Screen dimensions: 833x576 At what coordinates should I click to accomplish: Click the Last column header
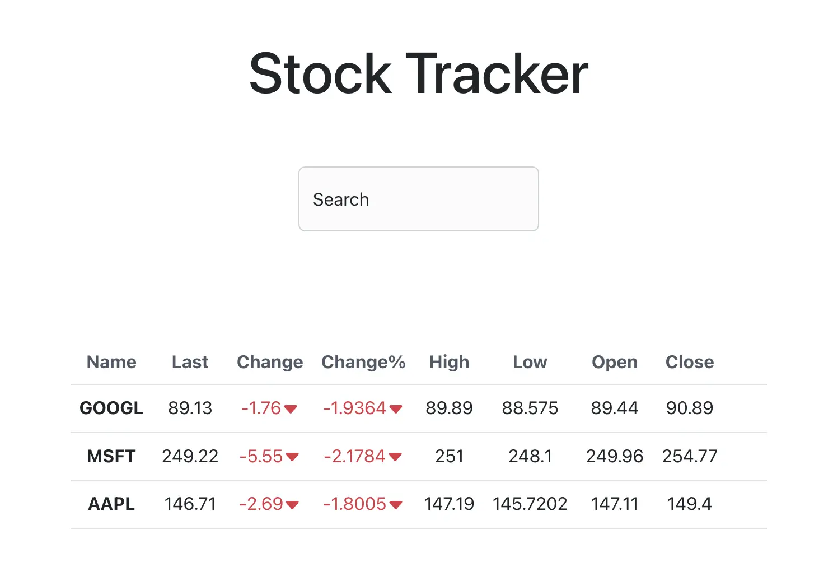(190, 362)
